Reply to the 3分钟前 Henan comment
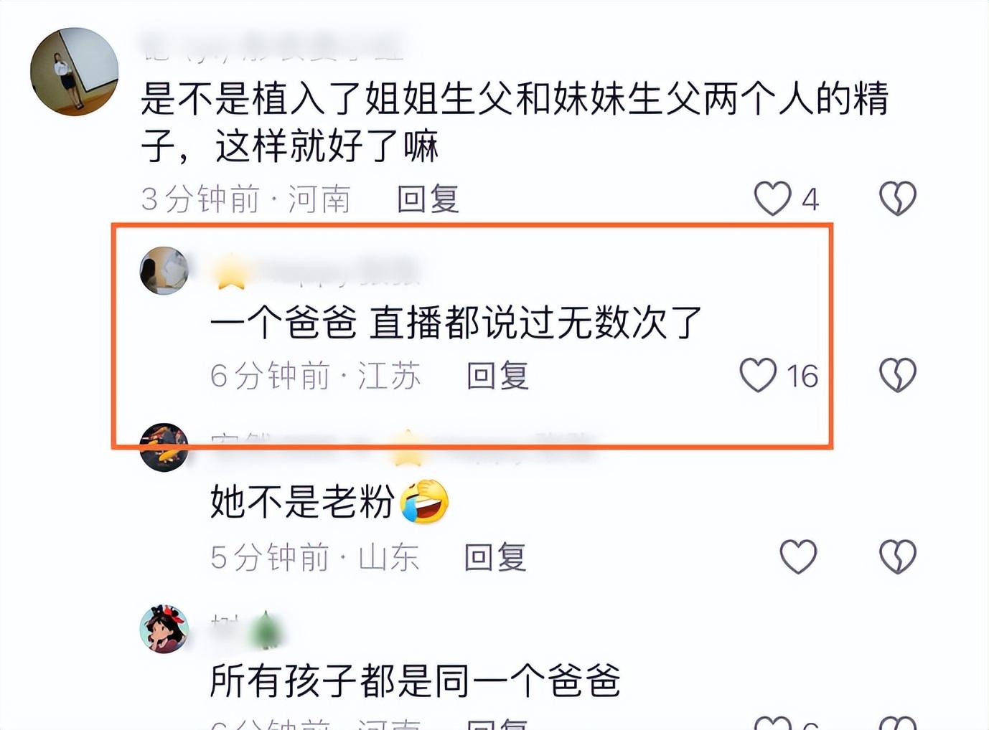 pyautogui.click(x=428, y=199)
